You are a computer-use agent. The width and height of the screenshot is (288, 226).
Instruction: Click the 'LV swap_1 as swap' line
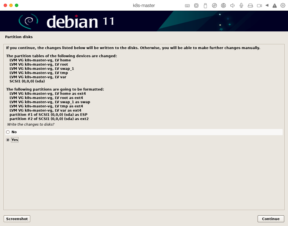coord(50,102)
